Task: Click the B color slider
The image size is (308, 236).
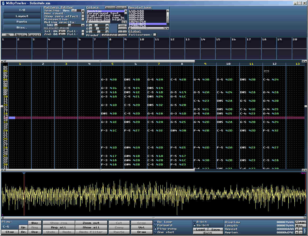Action: [x=99, y=32]
